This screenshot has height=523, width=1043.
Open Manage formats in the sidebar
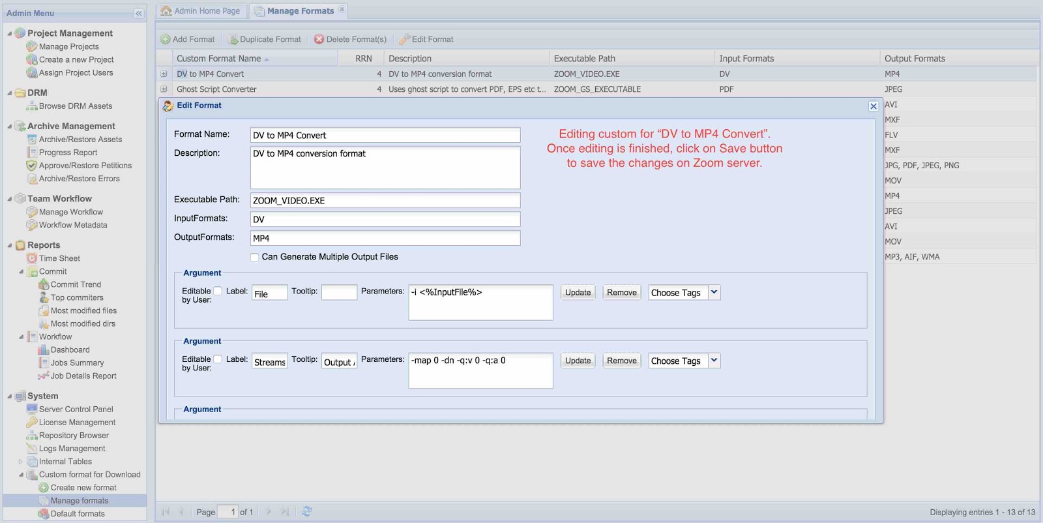tap(80, 500)
